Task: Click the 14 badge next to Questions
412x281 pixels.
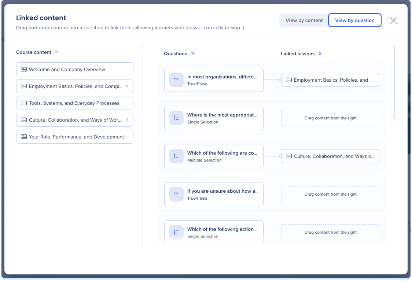Action: point(193,53)
